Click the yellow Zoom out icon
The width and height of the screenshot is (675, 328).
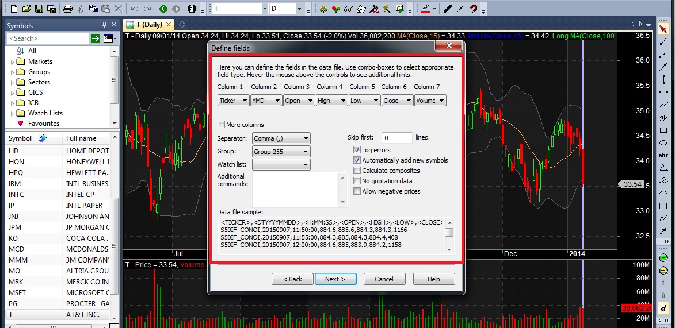click(x=663, y=271)
